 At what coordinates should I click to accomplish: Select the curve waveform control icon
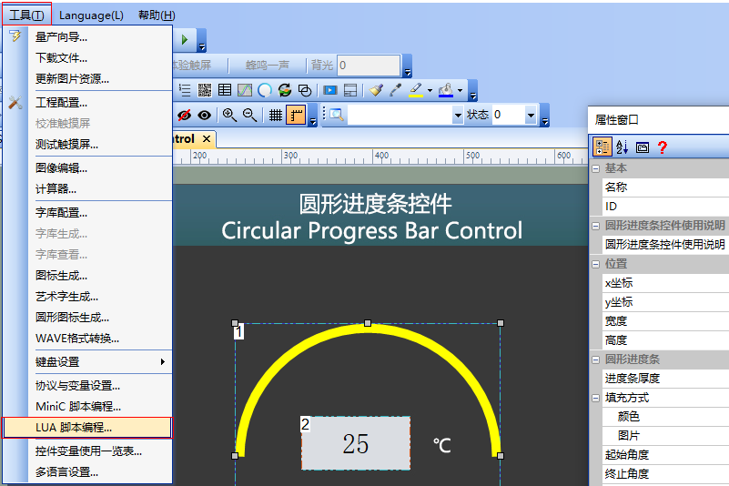(245, 90)
